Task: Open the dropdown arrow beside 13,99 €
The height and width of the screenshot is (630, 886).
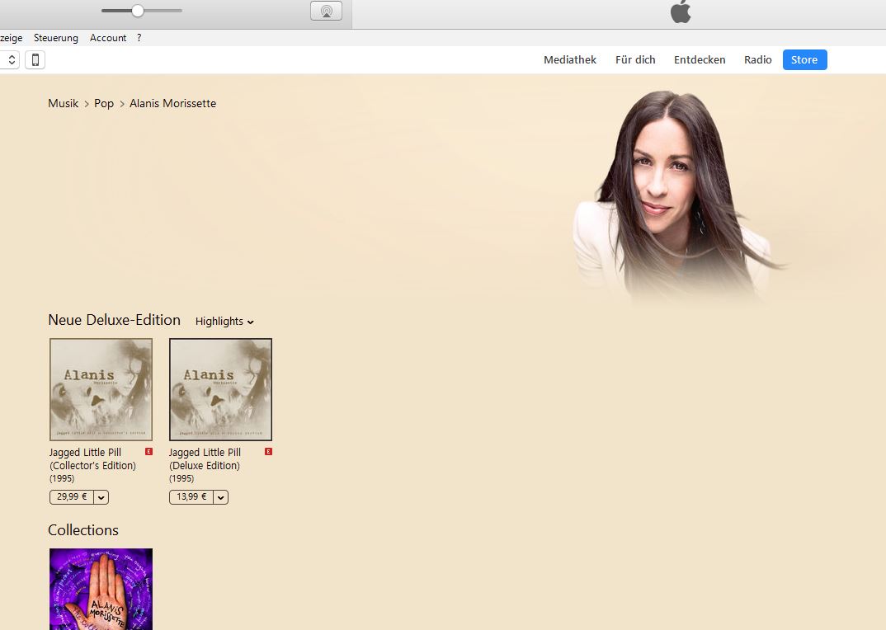Action: tap(221, 497)
